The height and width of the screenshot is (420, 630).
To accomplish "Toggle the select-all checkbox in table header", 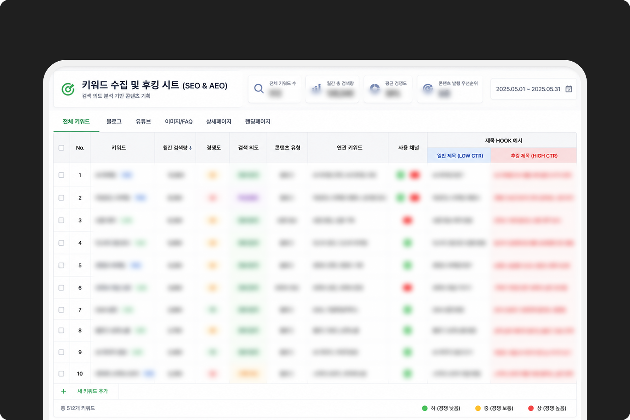I will 61,148.
